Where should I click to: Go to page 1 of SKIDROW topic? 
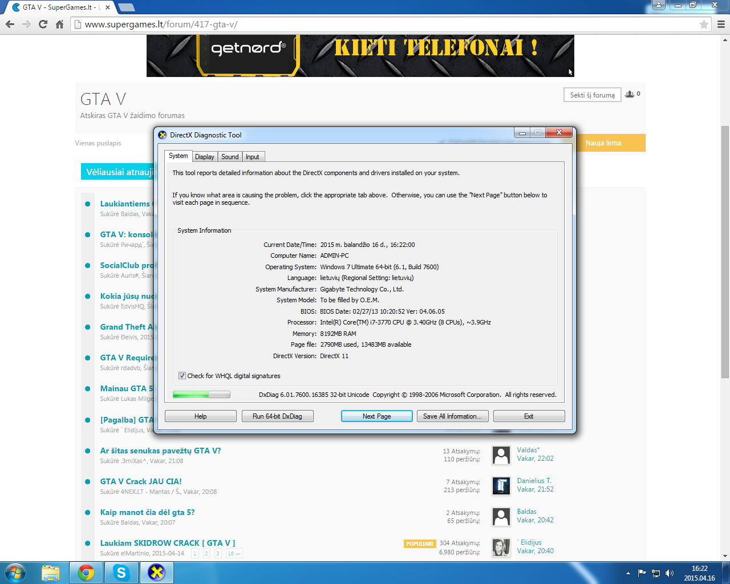pyautogui.click(x=195, y=553)
